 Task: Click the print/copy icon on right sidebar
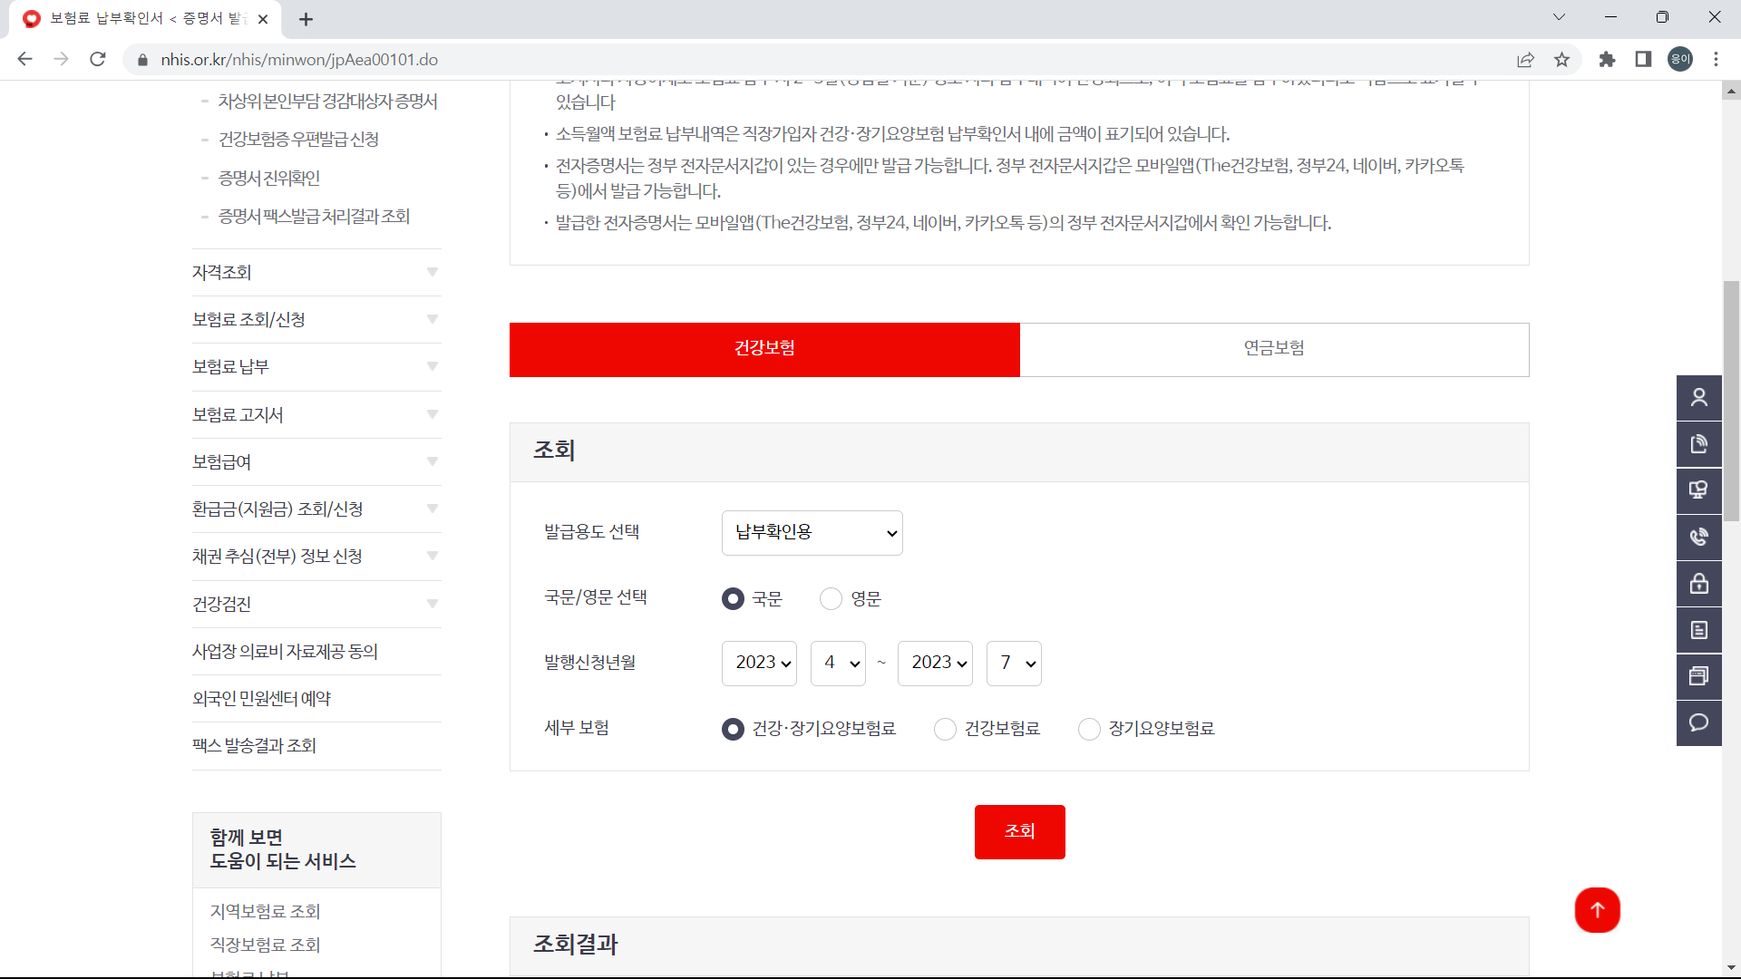pyautogui.click(x=1699, y=676)
